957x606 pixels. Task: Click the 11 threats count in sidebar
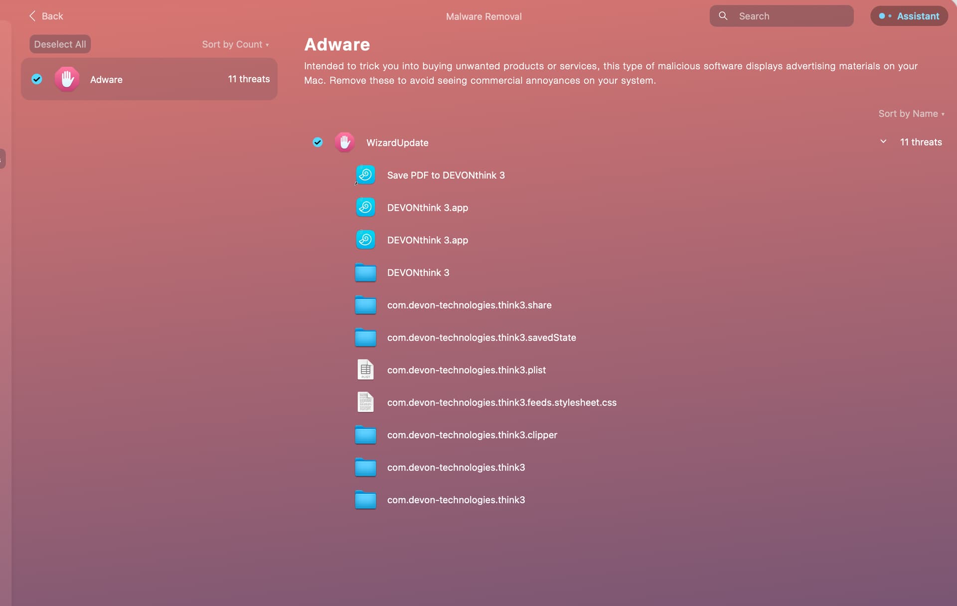pyautogui.click(x=249, y=79)
